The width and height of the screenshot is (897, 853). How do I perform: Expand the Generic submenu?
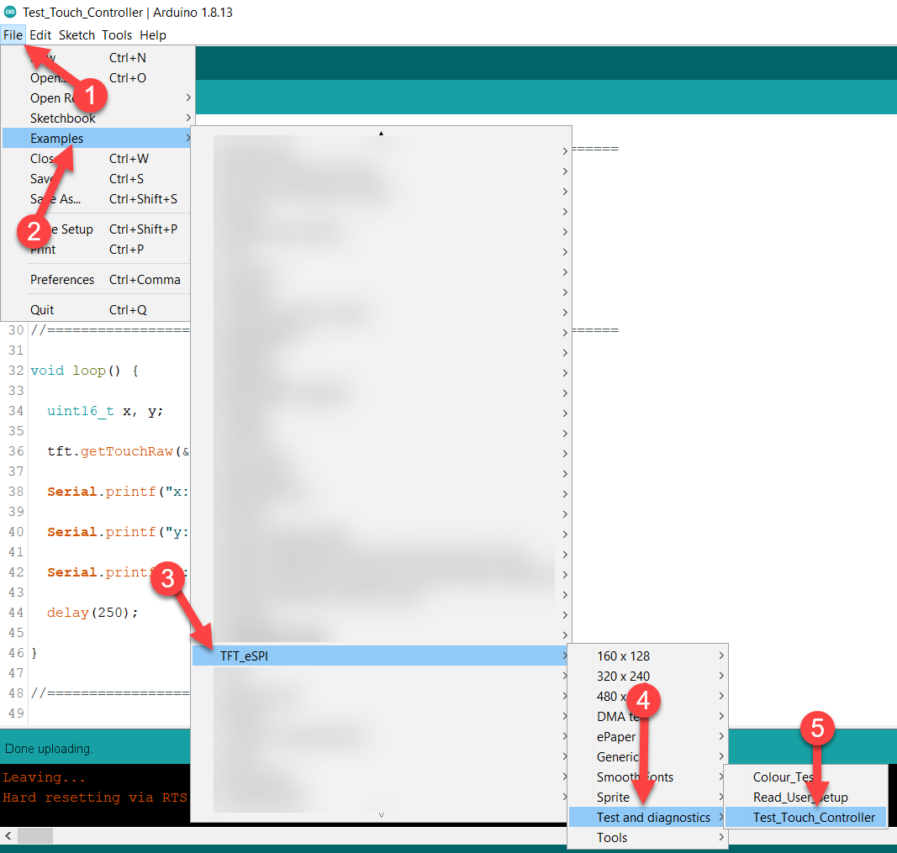point(648,757)
